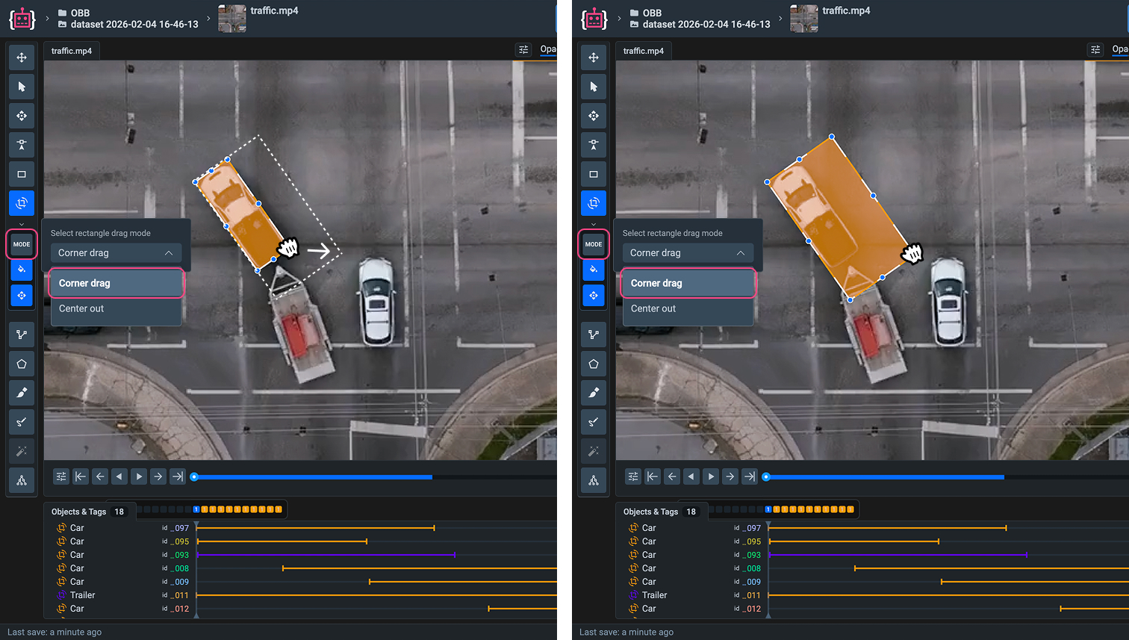
Task: Expand the small chevron below left panel's rotated box tool
Action: click(22, 224)
